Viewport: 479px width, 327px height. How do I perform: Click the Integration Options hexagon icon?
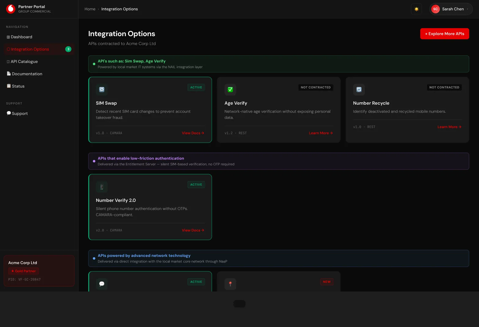[9, 49]
